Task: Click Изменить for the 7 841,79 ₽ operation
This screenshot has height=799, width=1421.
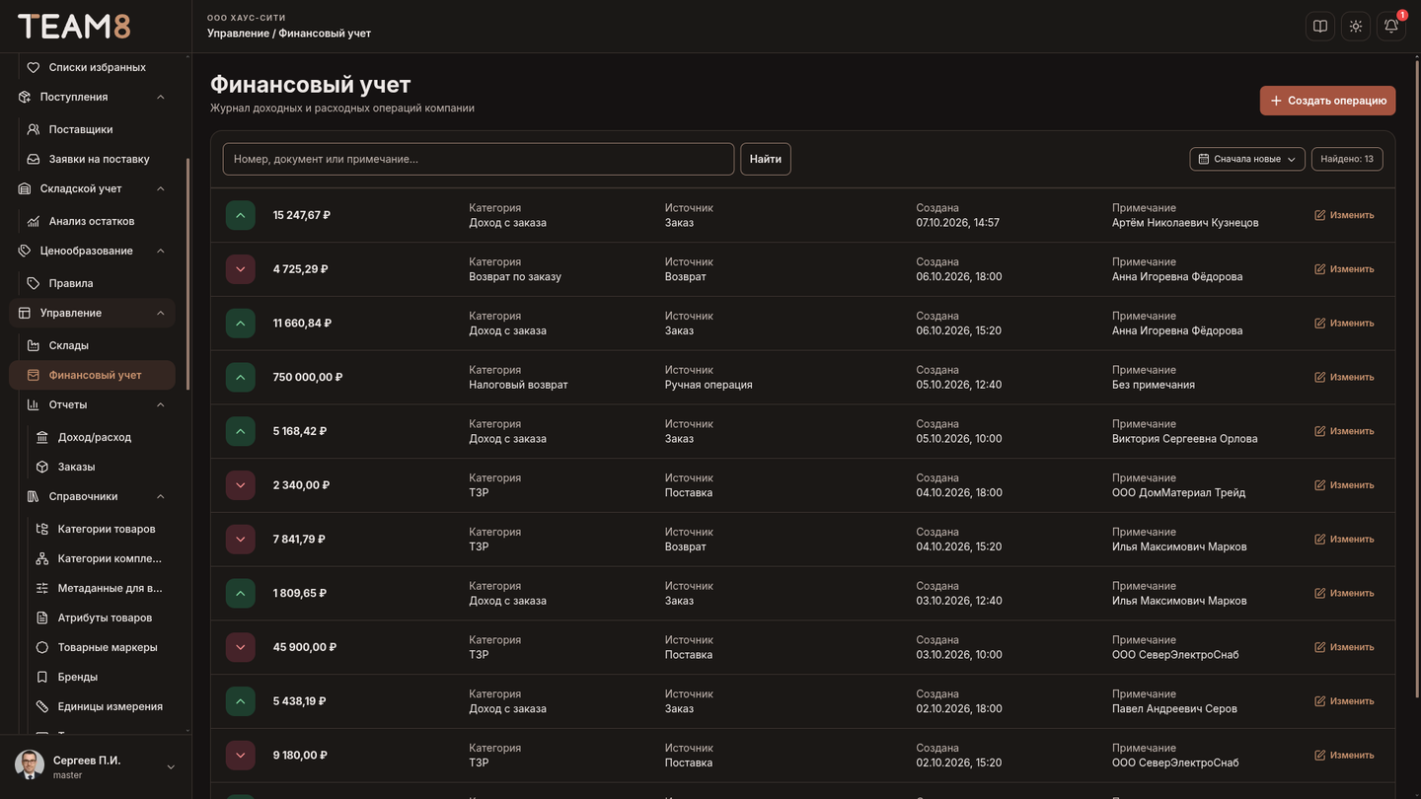Action: pos(1344,540)
